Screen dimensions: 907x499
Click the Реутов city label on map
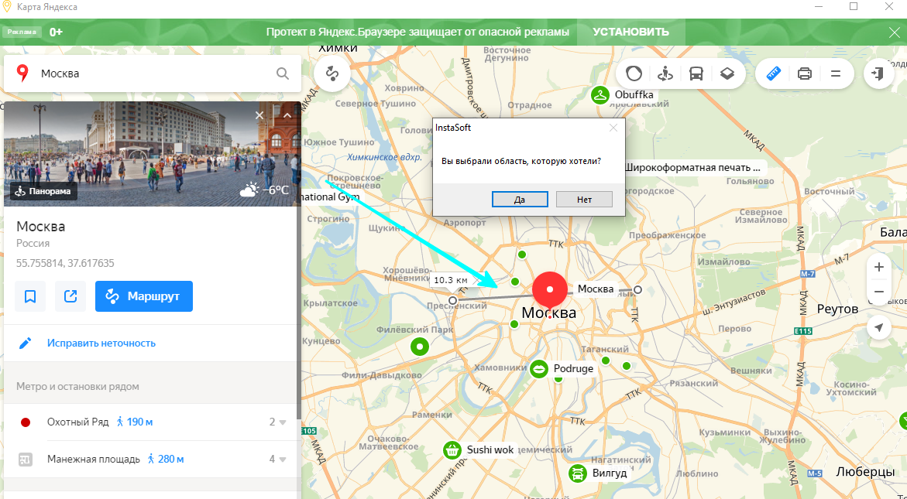(837, 309)
